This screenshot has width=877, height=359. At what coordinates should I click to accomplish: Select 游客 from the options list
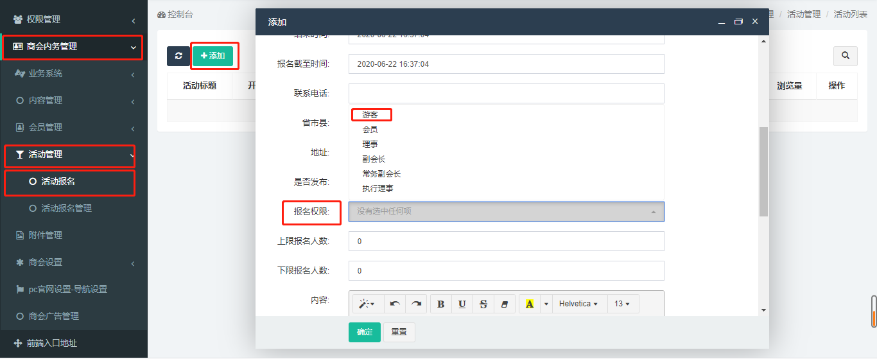point(370,115)
